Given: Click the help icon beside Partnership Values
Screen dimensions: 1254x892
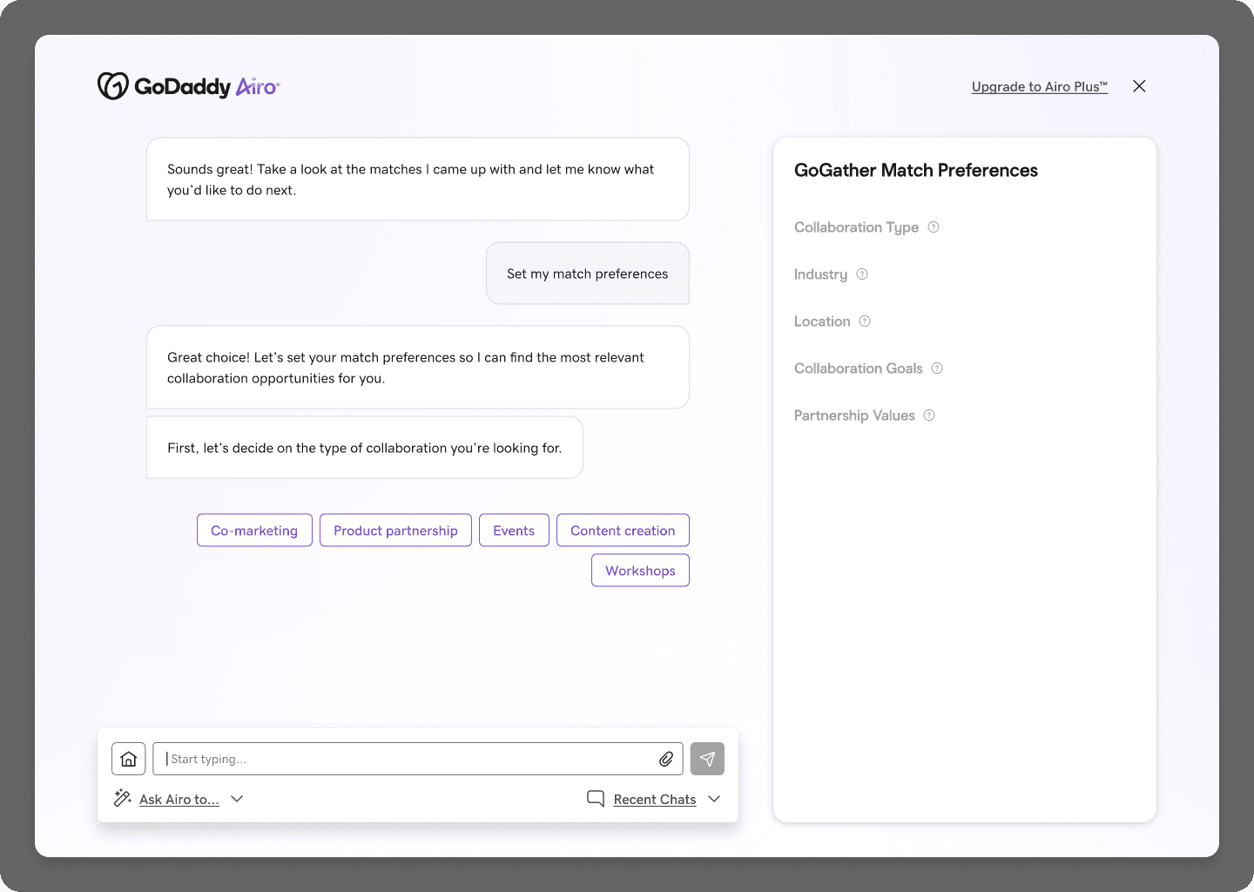Looking at the screenshot, I should tap(929, 416).
